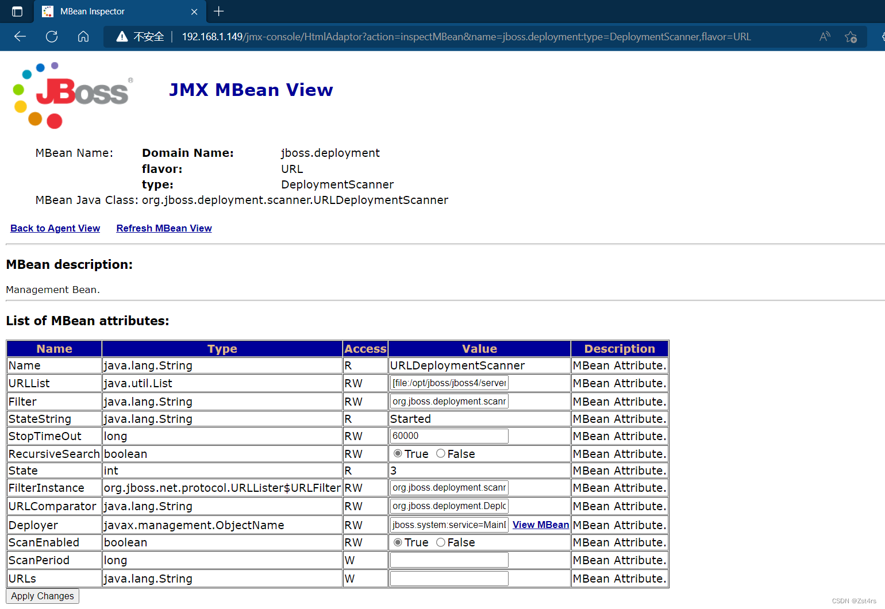This screenshot has width=885, height=609.
Task: Click the ScanPeriod empty input field
Action: [x=449, y=560]
